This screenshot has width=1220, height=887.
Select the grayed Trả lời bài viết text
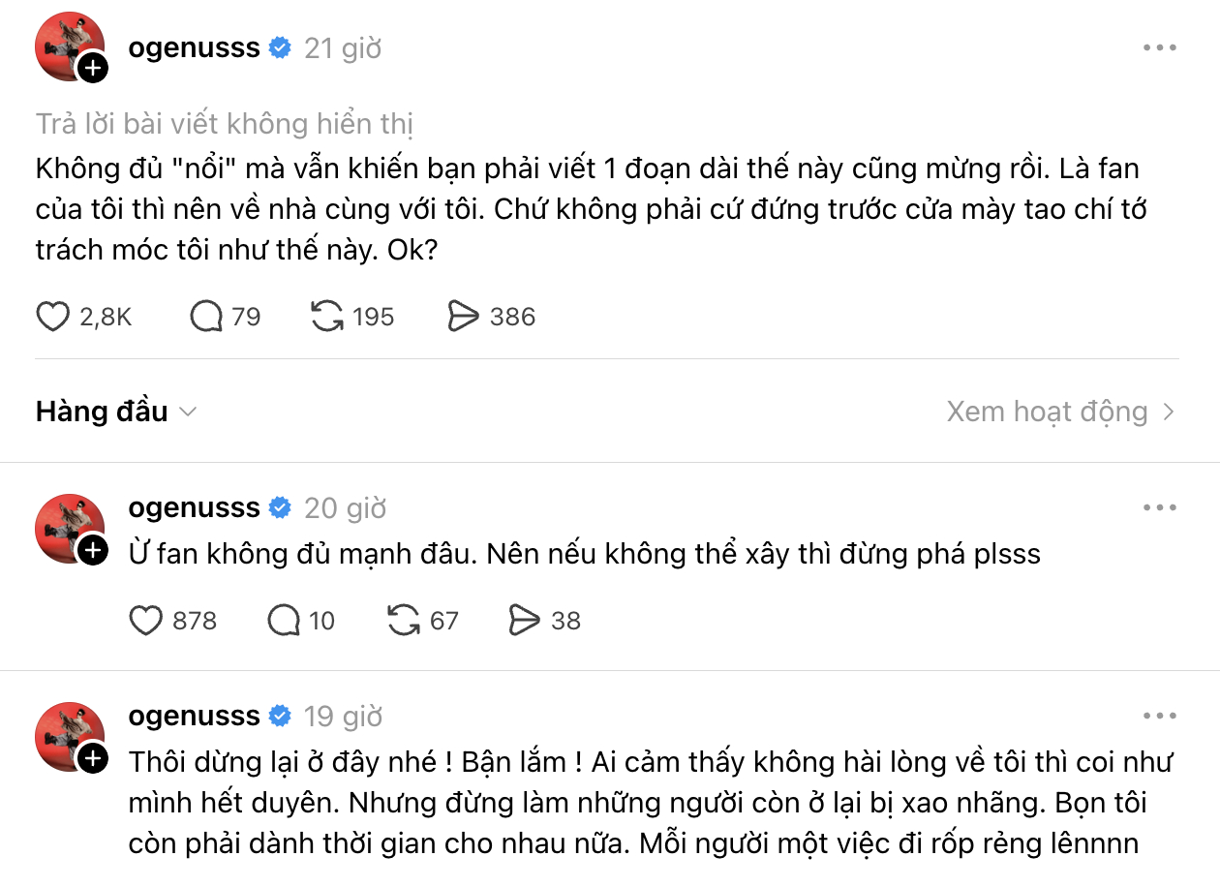(x=223, y=123)
